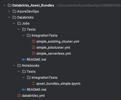The image size is (121, 100).
Task: Collapse the root Databricks_Asset_Bundles chevron
Action: coord(4,5)
